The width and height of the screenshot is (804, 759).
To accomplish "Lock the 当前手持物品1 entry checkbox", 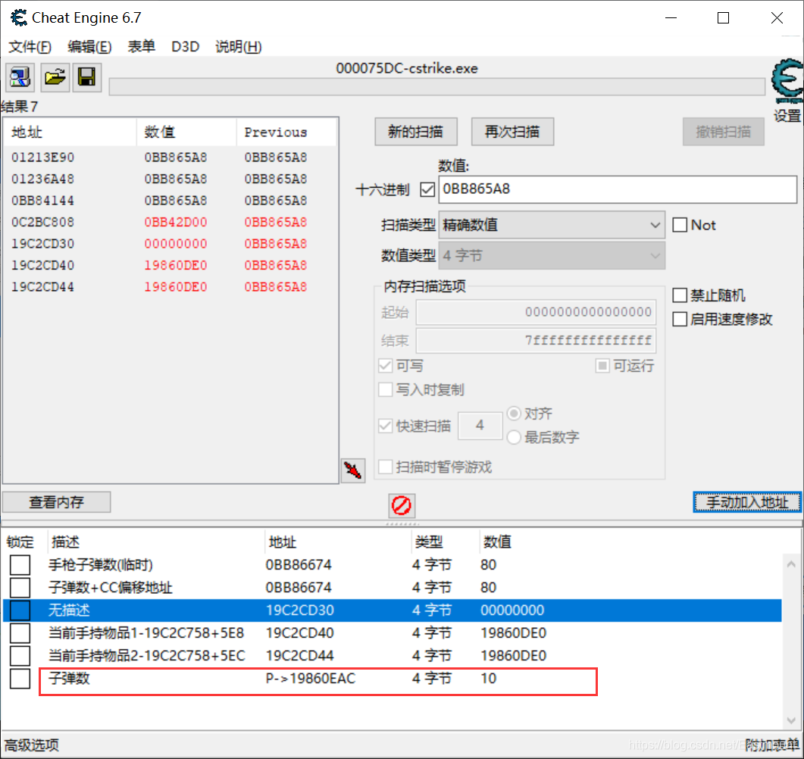I will click(x=20, y=633).
